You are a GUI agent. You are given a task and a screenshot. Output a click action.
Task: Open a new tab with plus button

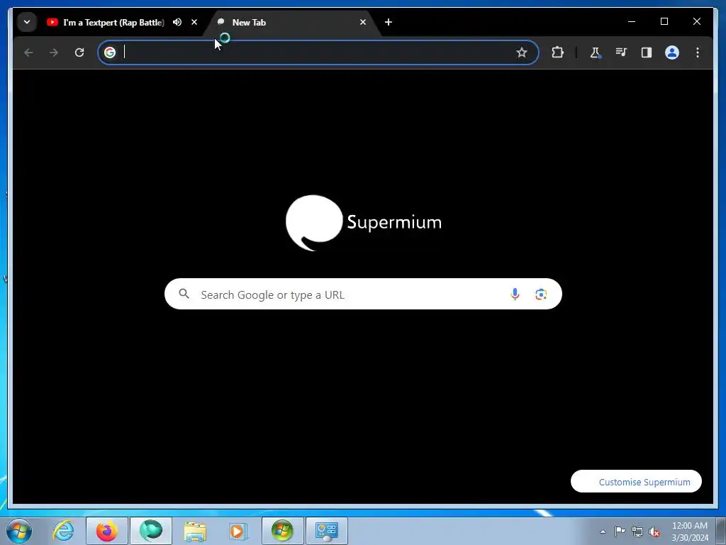[x=389, y=22]
